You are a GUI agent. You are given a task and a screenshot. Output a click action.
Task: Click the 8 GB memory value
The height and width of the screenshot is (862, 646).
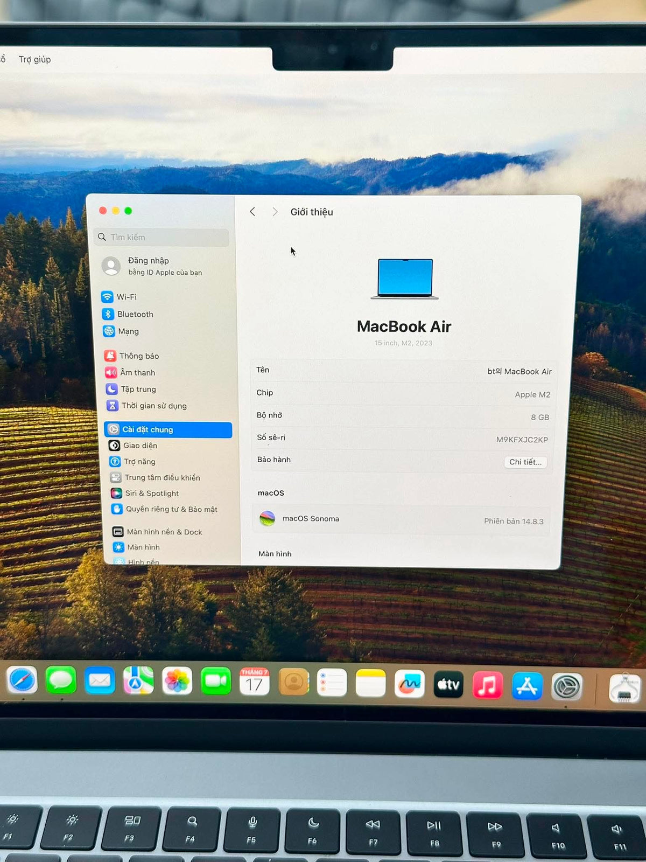(540, 417)
